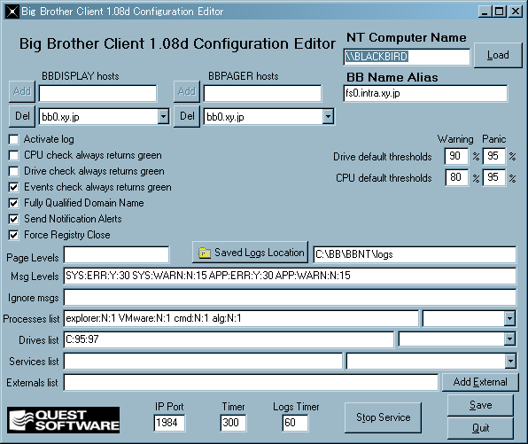
Task: Expand the BBDISPLAY hosts dropdown
Action: (163, 117)
